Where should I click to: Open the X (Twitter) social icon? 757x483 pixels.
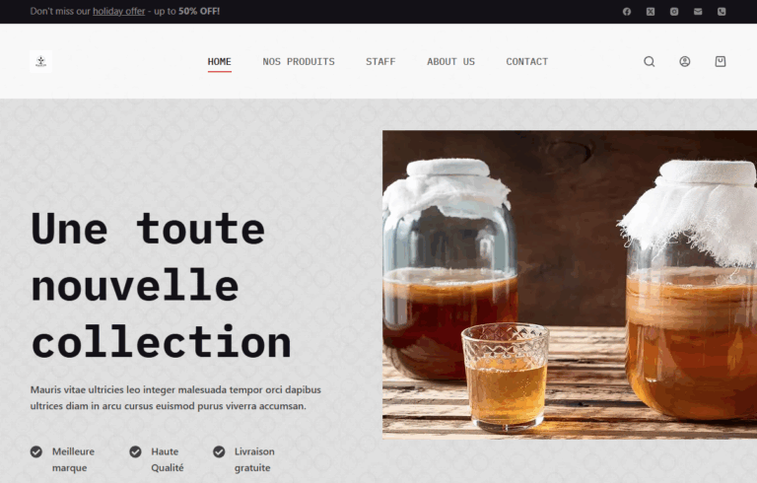(x=651, y=12)
